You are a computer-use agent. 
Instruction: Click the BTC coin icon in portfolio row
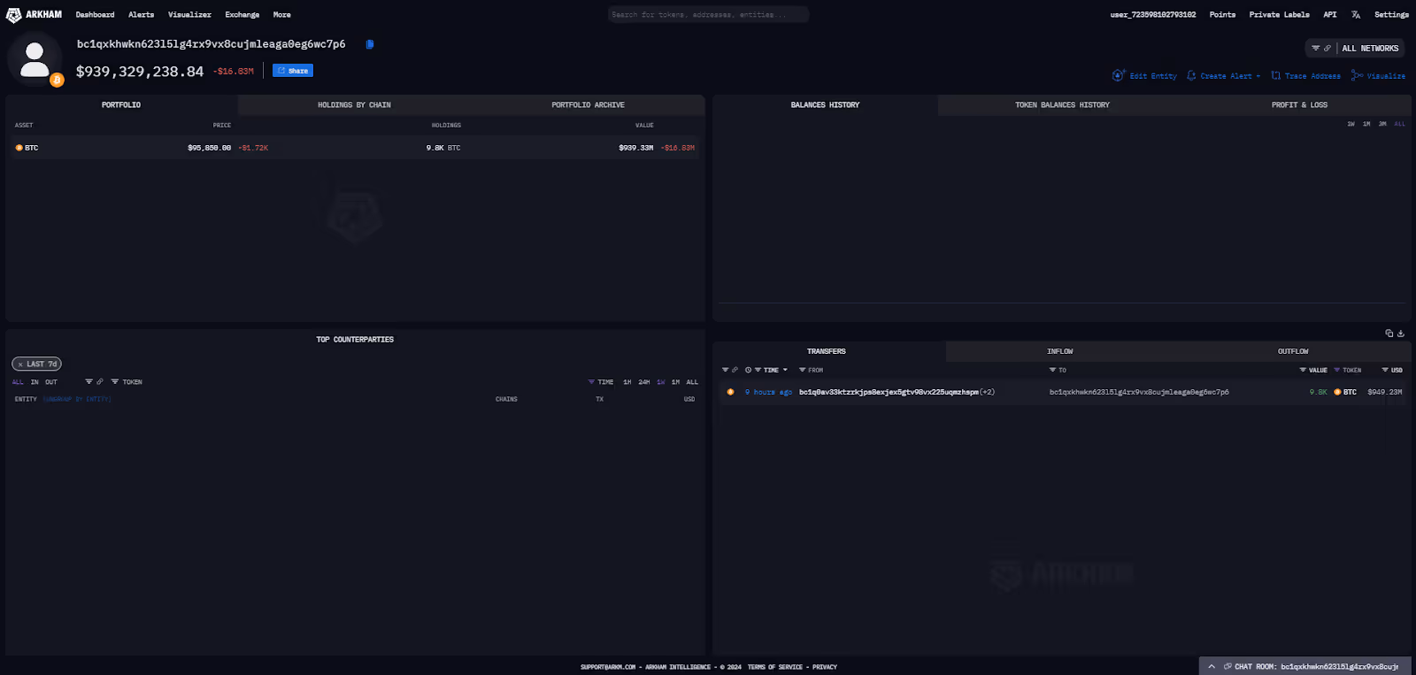[19, 148]
